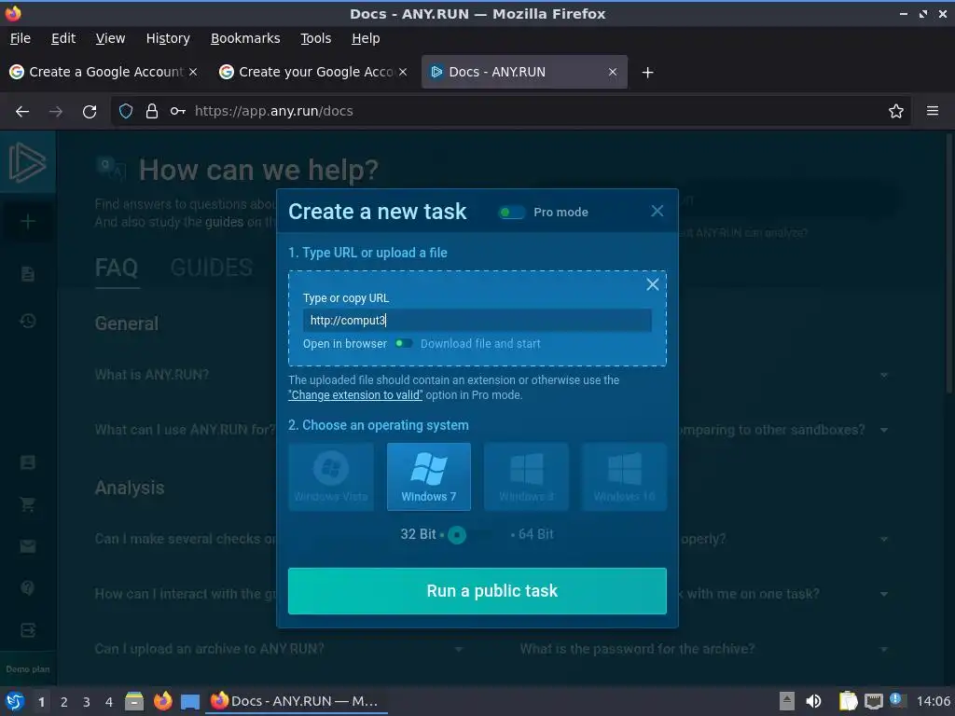Open 'Change extension to valid' link
Screen dimensions: 955x716
pyautogui.click(x=355, y=395)
